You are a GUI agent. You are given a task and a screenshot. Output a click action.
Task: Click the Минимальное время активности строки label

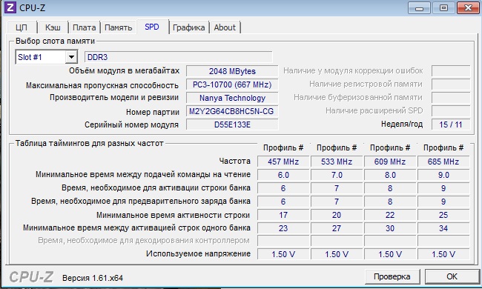(x=173, y=215)
